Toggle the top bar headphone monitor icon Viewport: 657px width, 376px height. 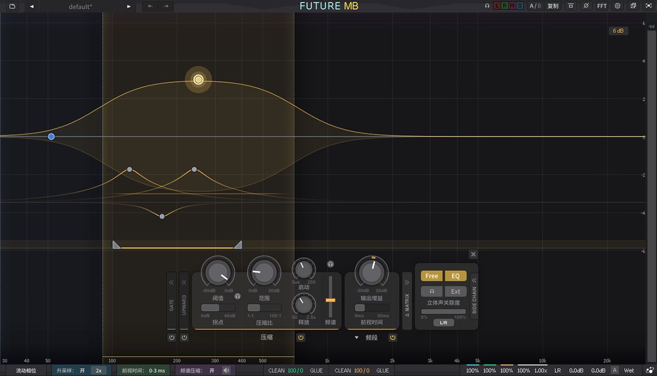pos(487,6)
